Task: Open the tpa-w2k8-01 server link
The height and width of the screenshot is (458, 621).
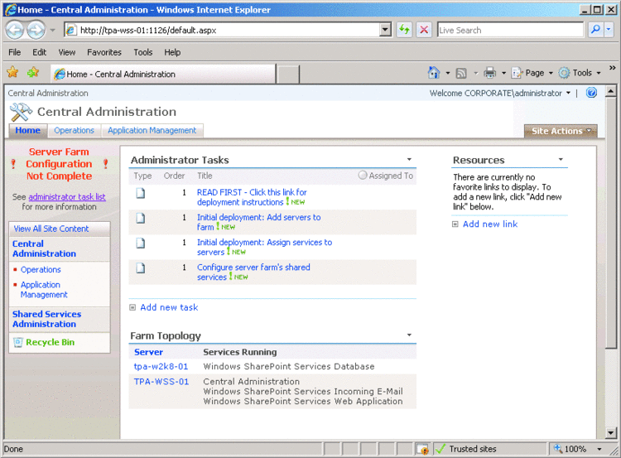Action: 161,366
